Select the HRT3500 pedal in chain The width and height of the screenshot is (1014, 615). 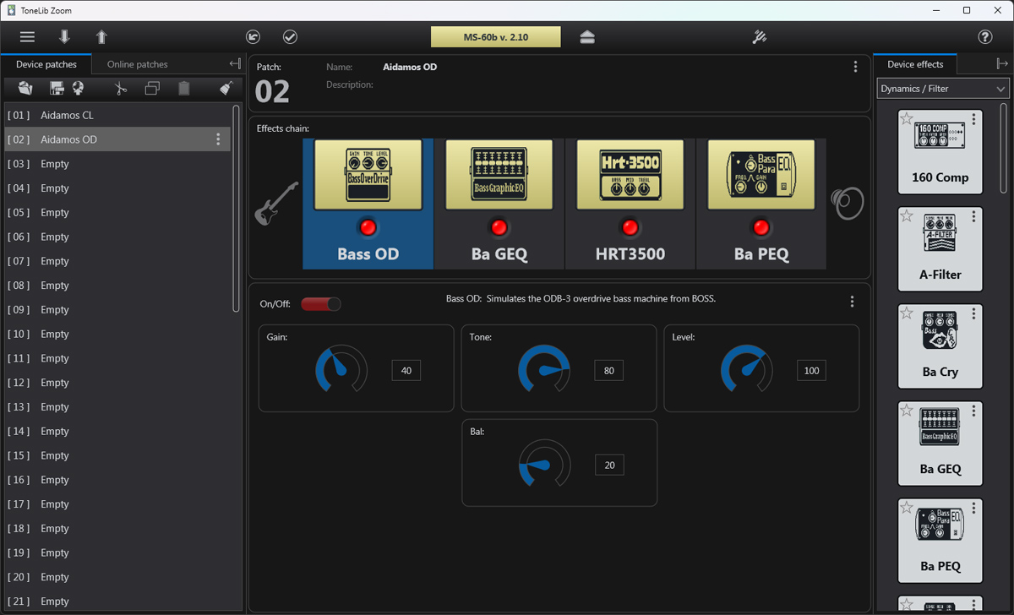(x=630, y=204)
